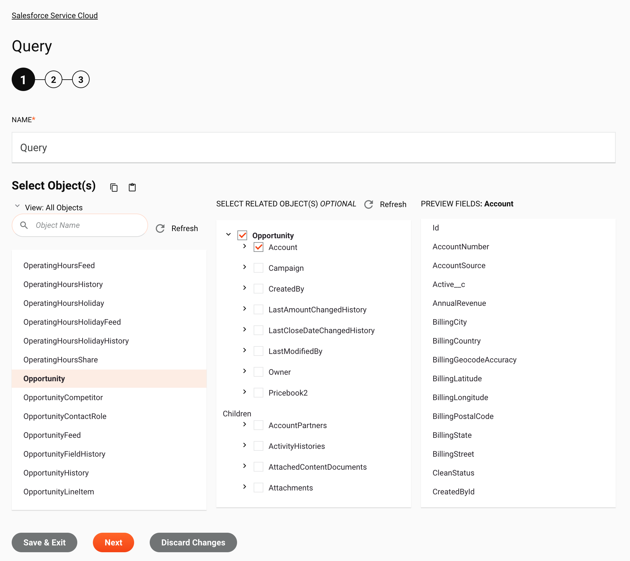The width and height of the screenshot is (630, 561).
Task: Click Refresh label next to object search
Action: point(184,228)
